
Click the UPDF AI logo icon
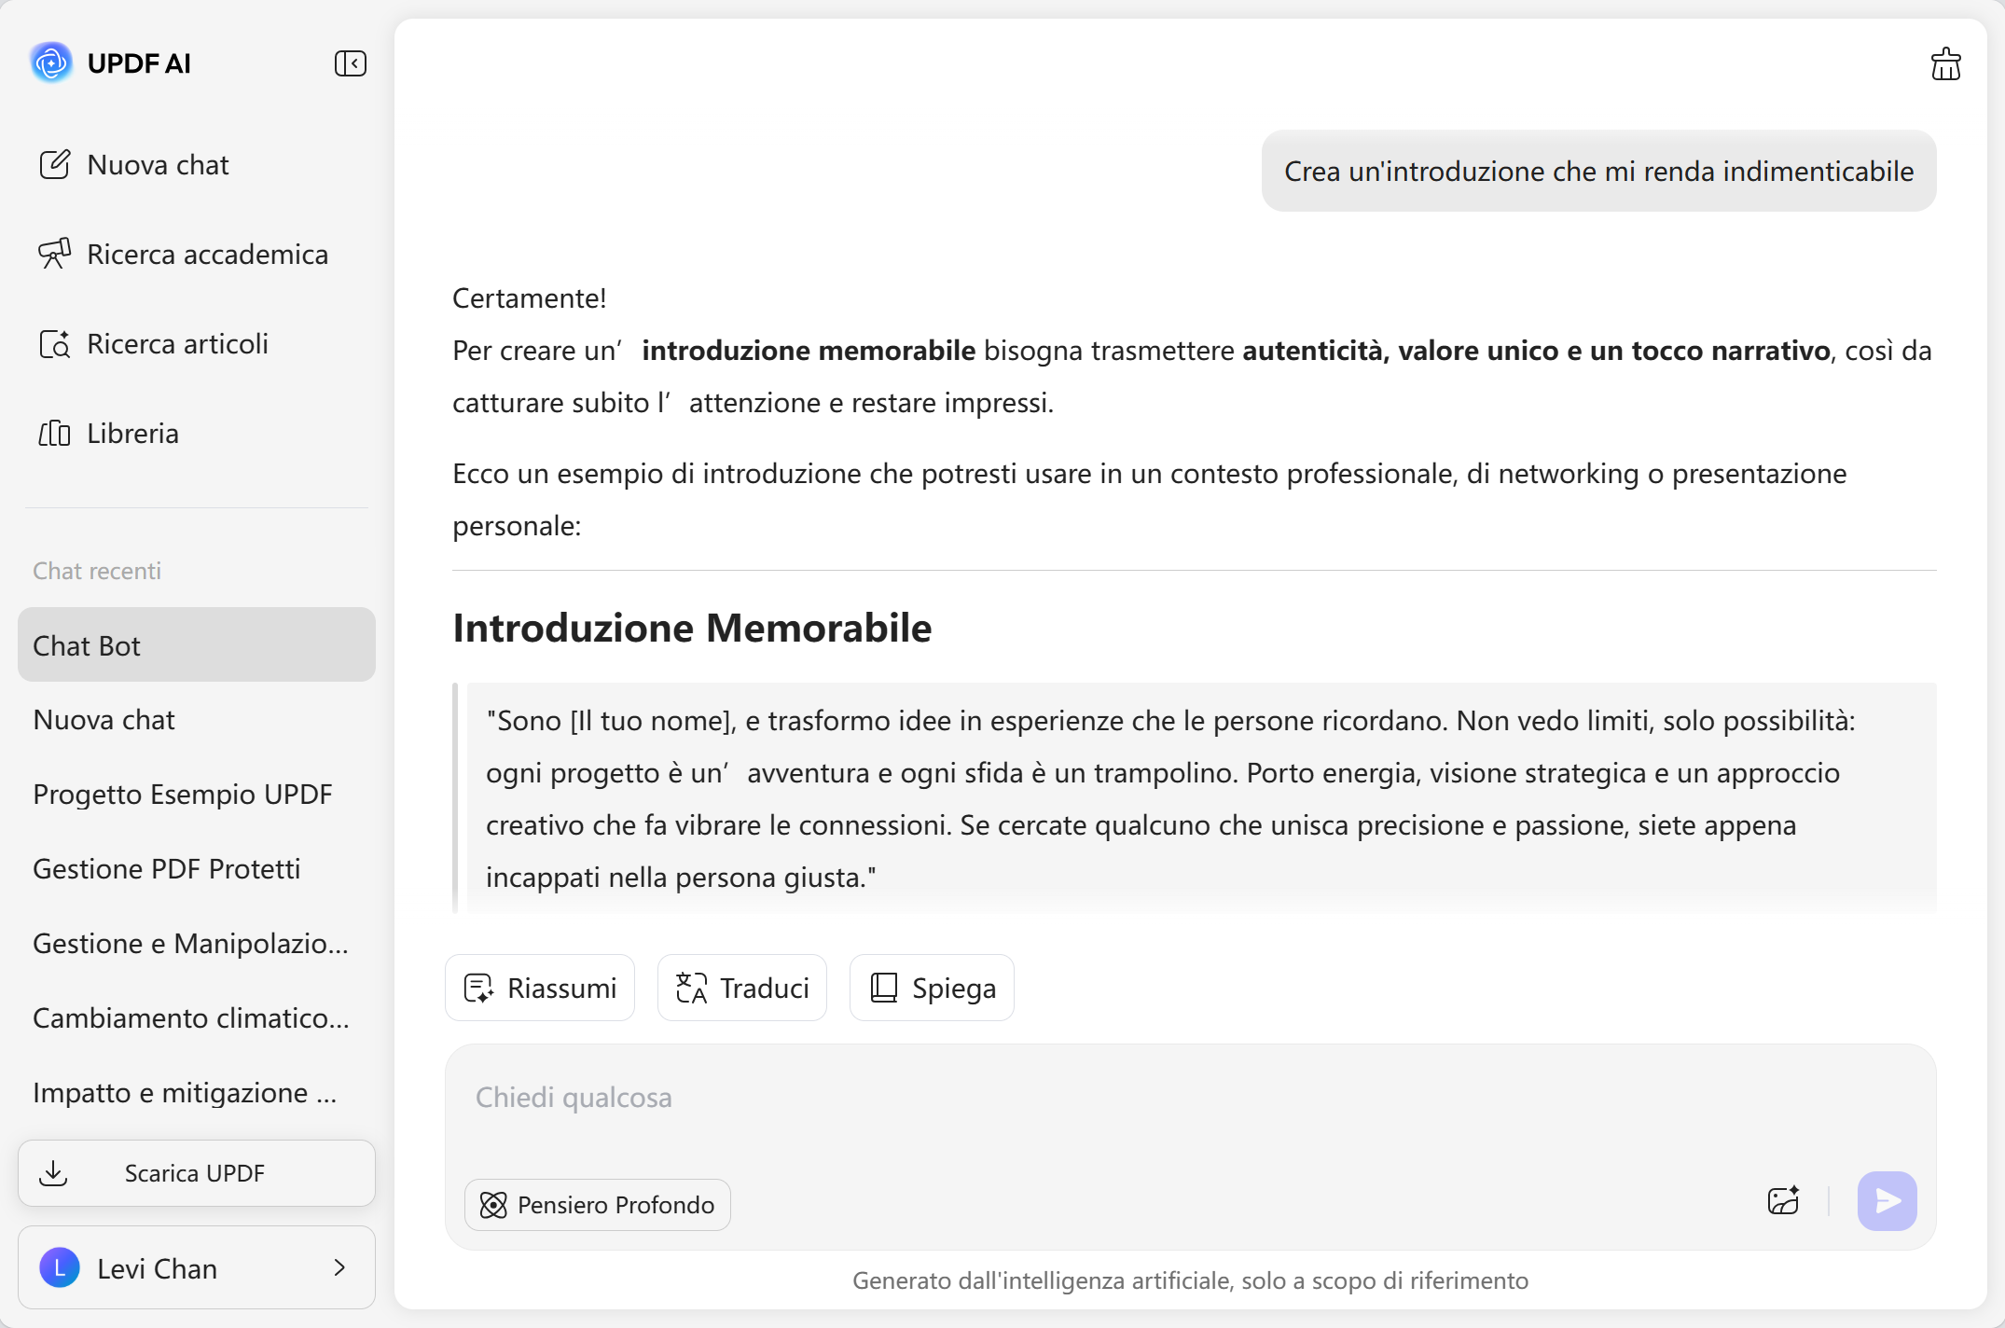click(51, 63)
